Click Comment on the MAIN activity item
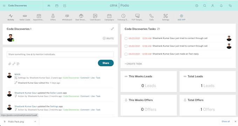 pyautogui.click(x=85, y=78)
